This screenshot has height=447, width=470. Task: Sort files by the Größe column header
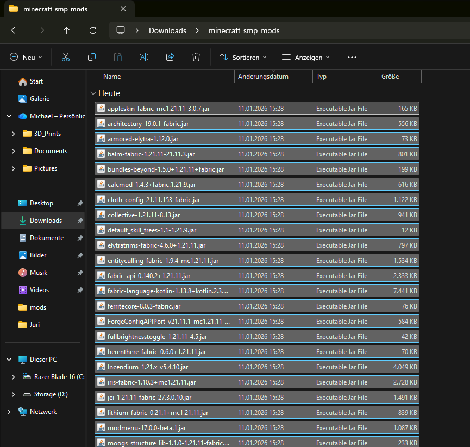[x=390, y=77]
